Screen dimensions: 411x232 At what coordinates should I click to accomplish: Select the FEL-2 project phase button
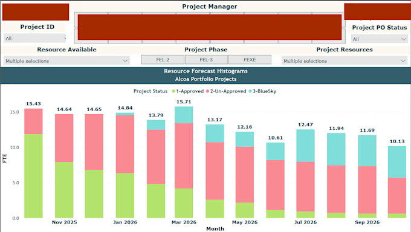[163, 60]
